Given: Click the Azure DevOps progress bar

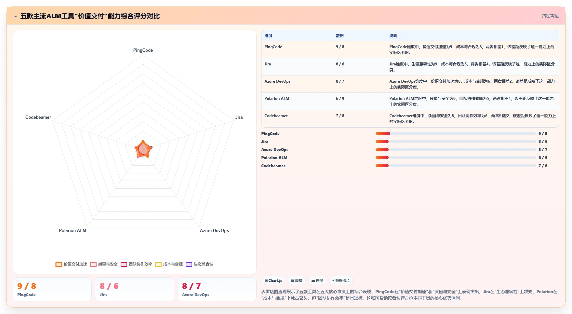Looking at the screenshot, I should click(x=456, y=150).
